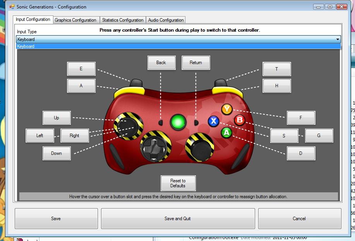Click the 'Press any controller's Start button' notice
Viewport: 355px width, 241px height.
(x=180, y=30)
